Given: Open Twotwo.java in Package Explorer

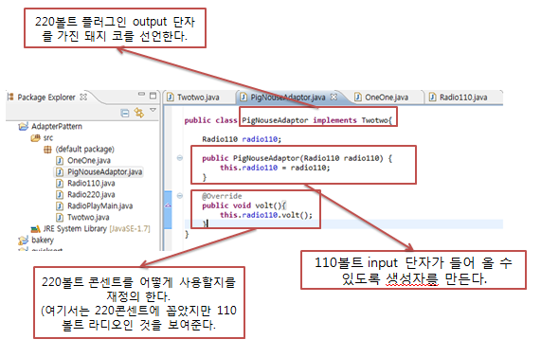Looking at the screenshot, I should coord(88,217).
